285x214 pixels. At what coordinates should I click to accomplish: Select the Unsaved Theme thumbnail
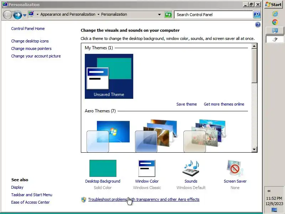(x=109, y=76)
